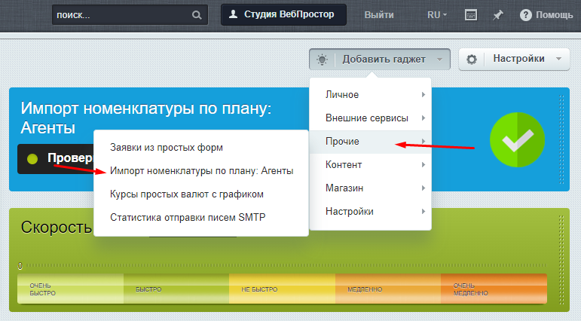Expand the Настройки submenu in gadget menu
This screenshot has height=321, width=581.
[371, 211]
